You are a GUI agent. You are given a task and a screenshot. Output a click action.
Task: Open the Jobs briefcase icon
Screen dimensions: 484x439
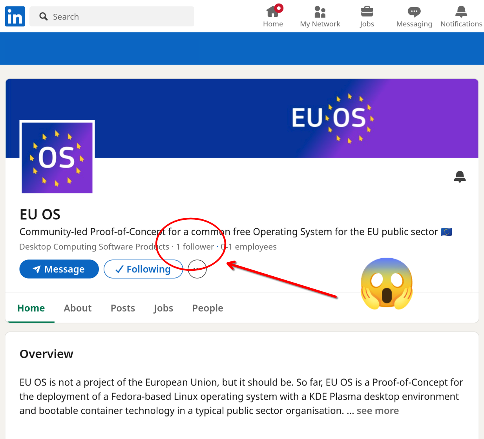pos(367,12)
